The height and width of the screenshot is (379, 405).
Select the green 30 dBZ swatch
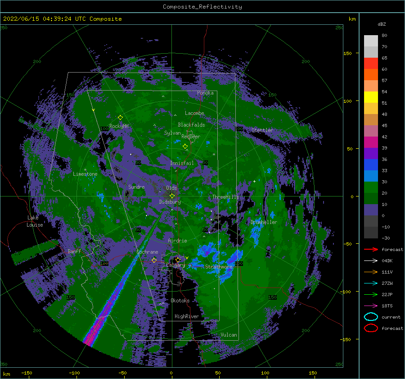(x=371, y=187)
